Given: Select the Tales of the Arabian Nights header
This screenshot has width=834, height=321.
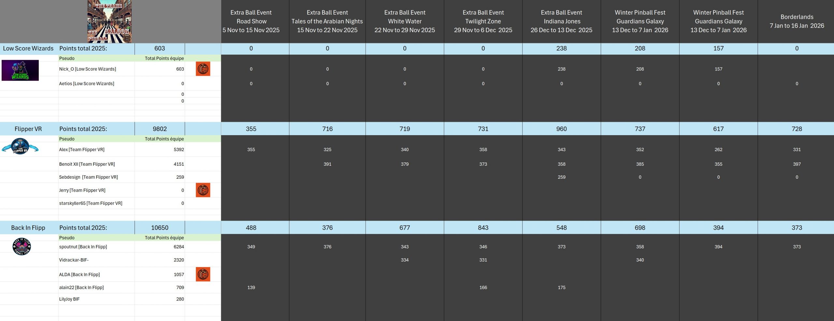Looking at the screenshot, I should (x=327, y=21).
